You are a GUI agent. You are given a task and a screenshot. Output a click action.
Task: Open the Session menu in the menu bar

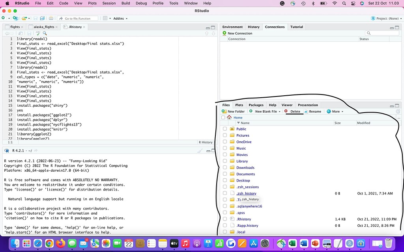pos(109,3)
